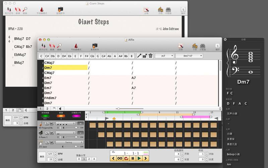Switch to page tab 2 in Alfie

click(x=47, y=109)
